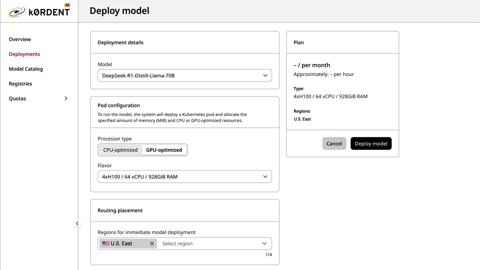Open the 4xH100 flavor dropdown
Image resolution: width=480 pixels, height=270 pixels.
(180, 177)
